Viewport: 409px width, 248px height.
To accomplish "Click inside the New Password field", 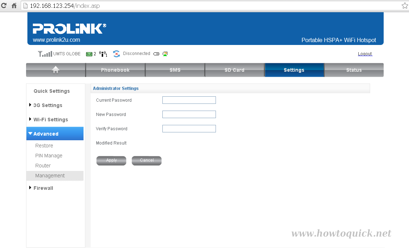I will click(189, 114).
